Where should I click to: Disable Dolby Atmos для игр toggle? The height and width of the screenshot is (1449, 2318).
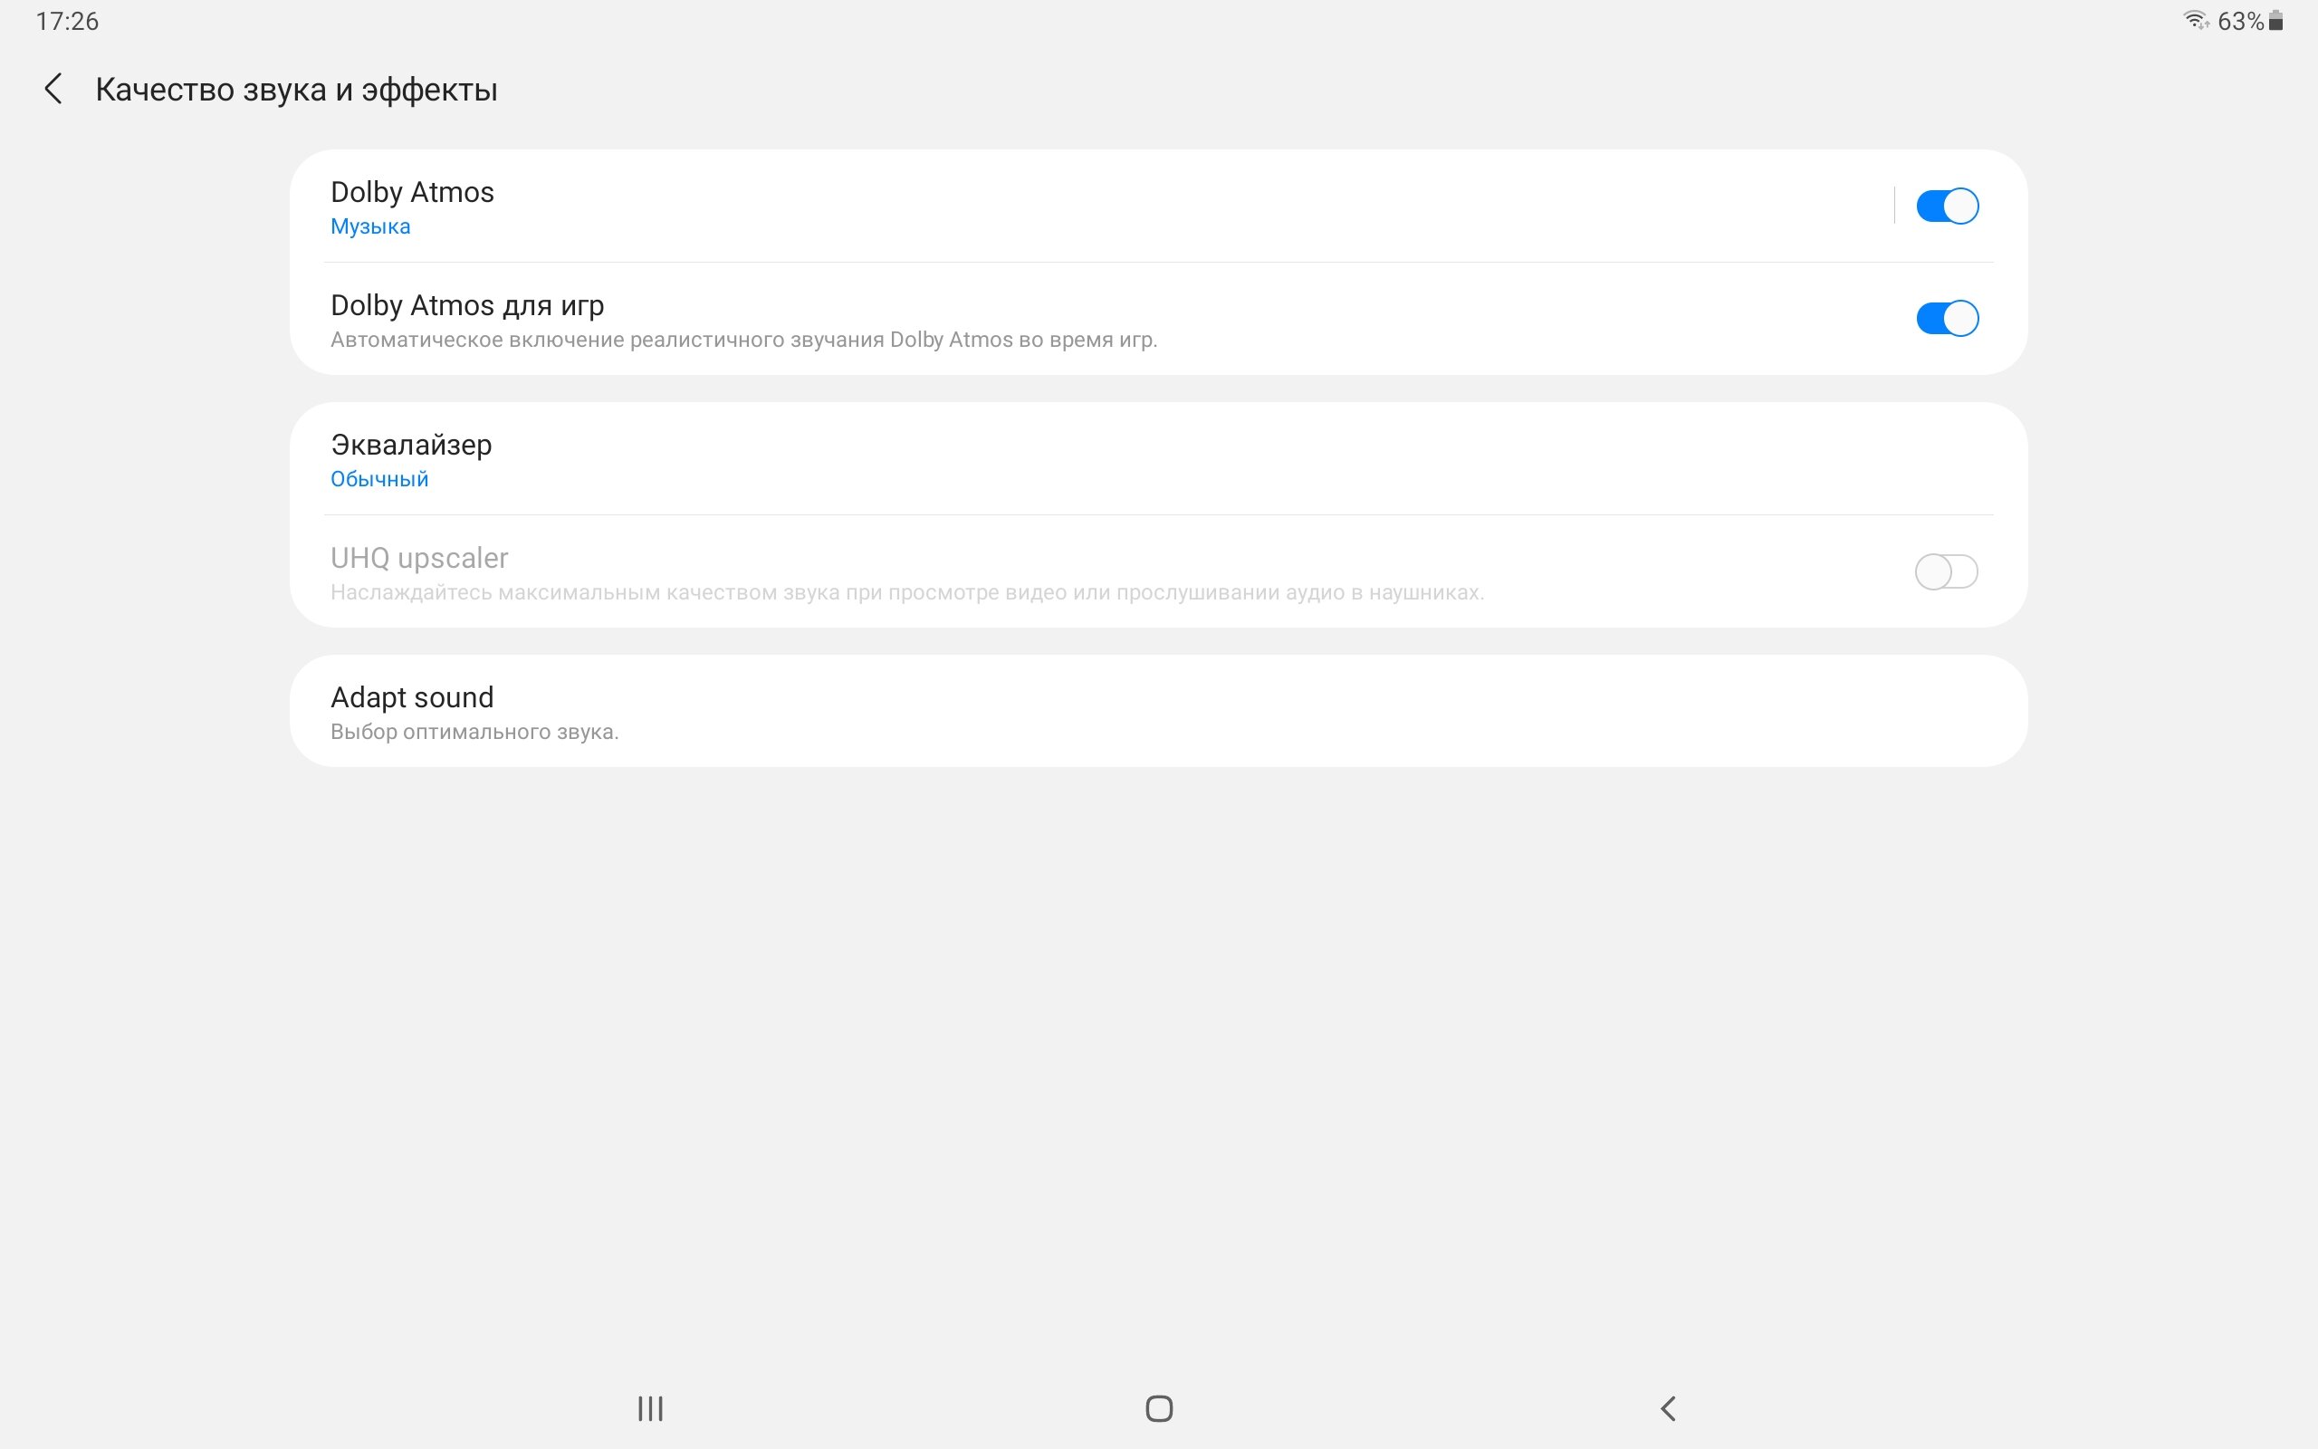[x=1947, y=318]
